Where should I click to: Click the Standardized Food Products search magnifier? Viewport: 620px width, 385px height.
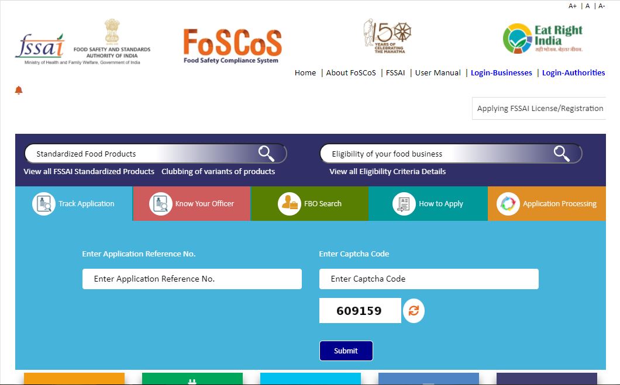point(266,153)
